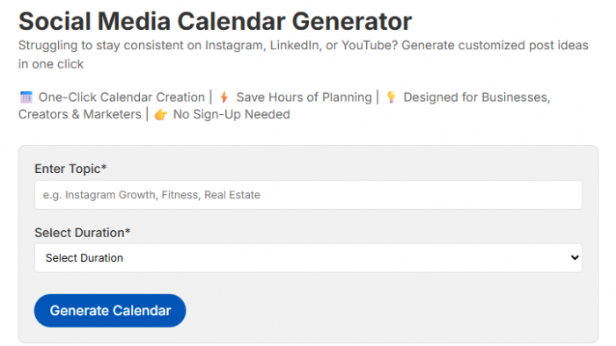Click the Enter Topic label
616x346 pixels.
[x=70, y=169]
